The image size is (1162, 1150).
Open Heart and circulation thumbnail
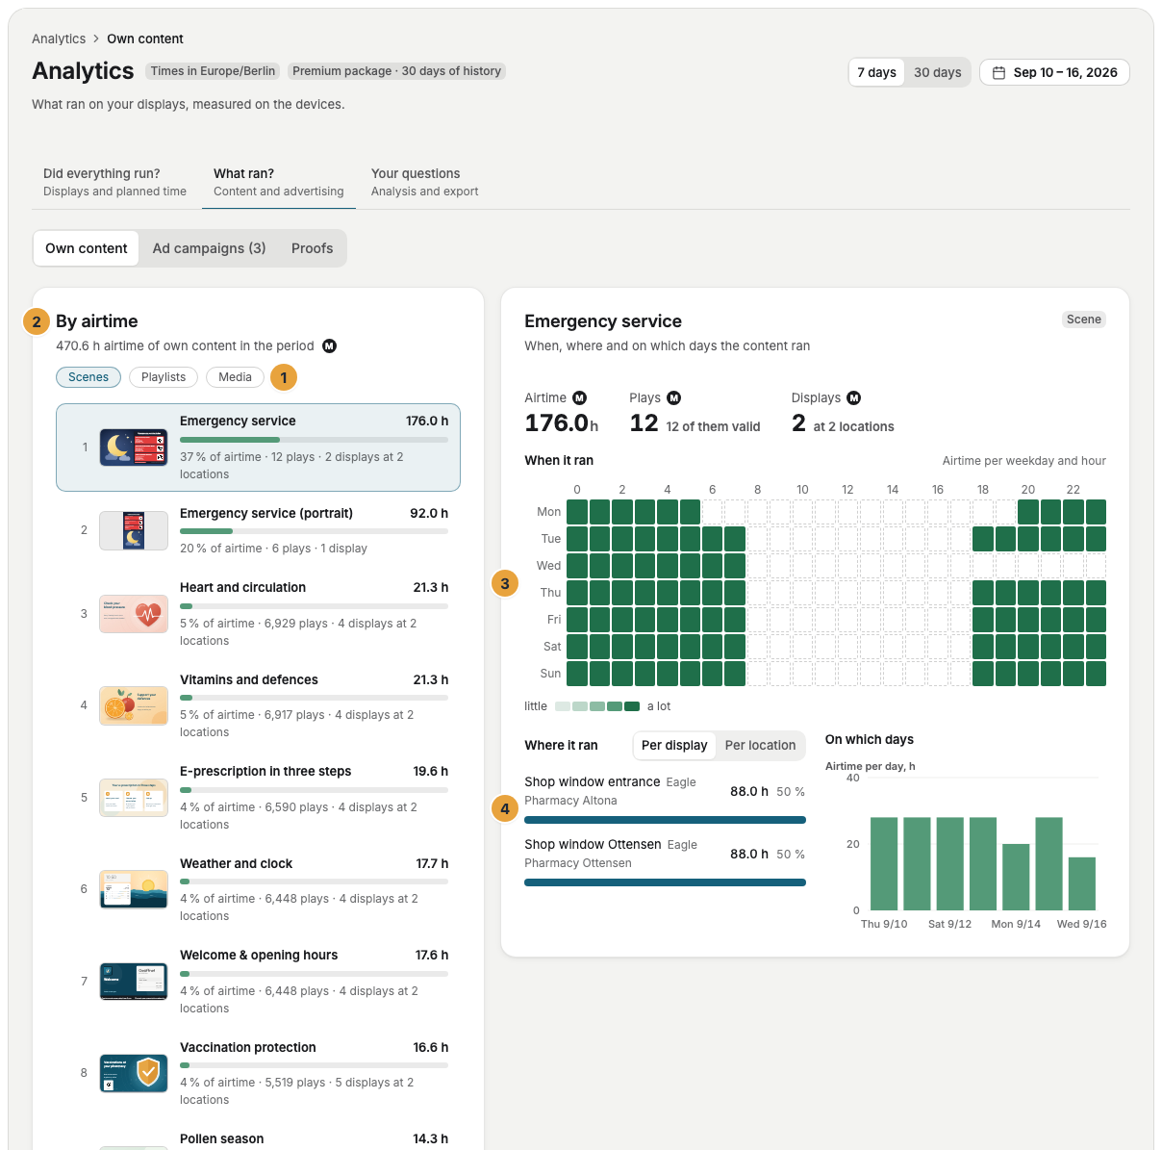pos(134,614)
